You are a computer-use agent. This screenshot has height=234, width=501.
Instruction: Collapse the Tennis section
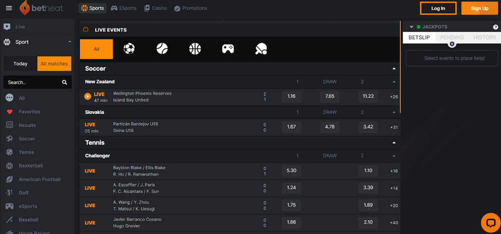[x=394, y=143]
